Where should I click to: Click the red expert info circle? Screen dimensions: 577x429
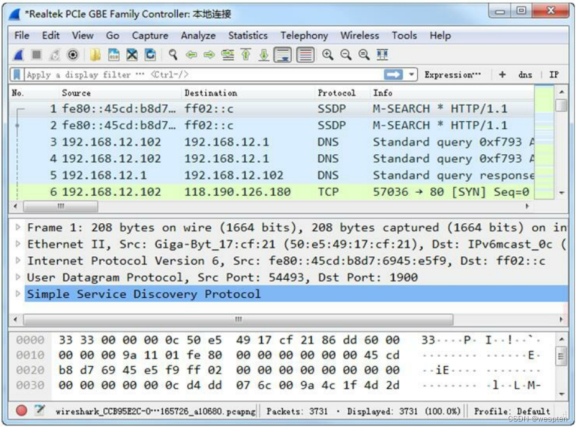click(21, 410)
